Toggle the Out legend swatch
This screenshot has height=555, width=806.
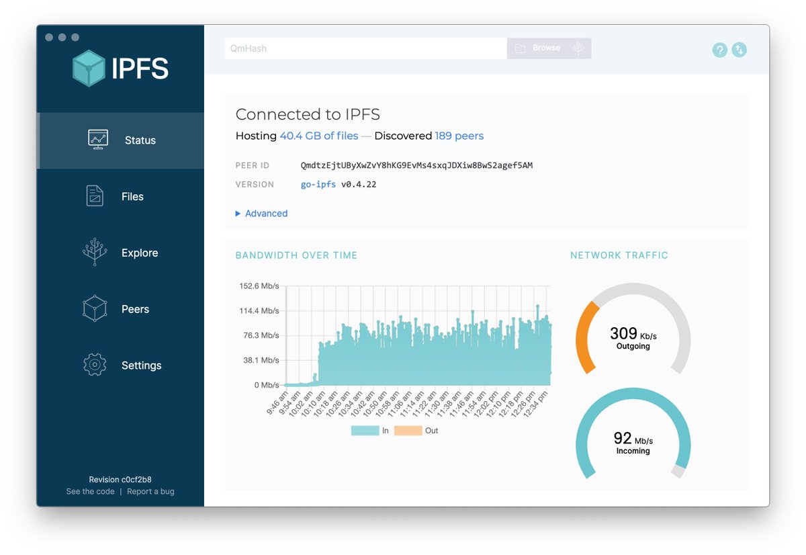(x=408, y=431)
